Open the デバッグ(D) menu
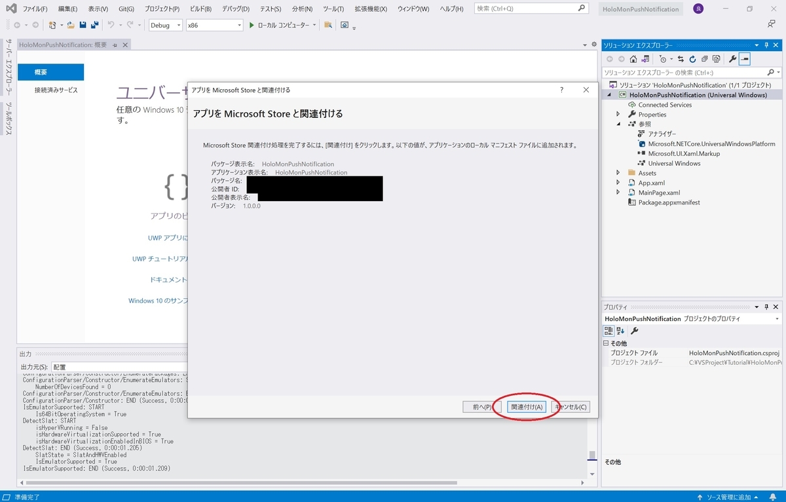786x502 pixels. 236,9
